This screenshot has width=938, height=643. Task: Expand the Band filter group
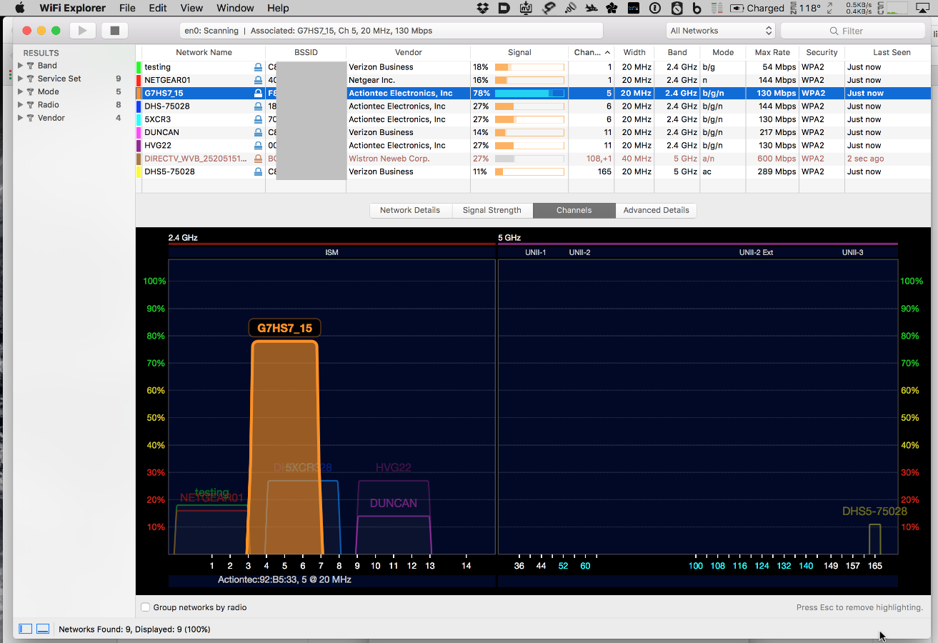(21, 66)
